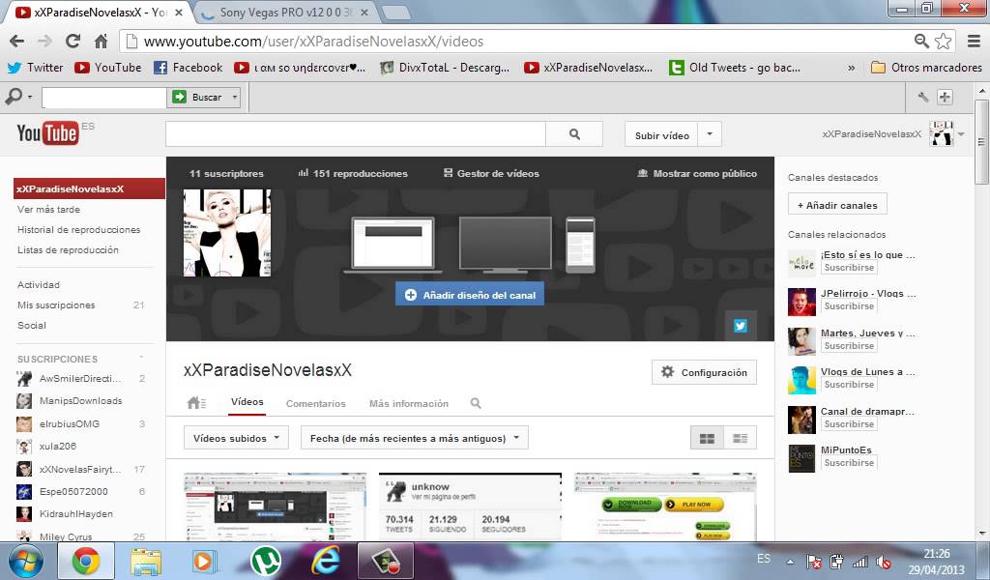Open the Social sidebar entry
Viewport: 990px width, 580px height.
pyautogui.click(x=32, y=325)
